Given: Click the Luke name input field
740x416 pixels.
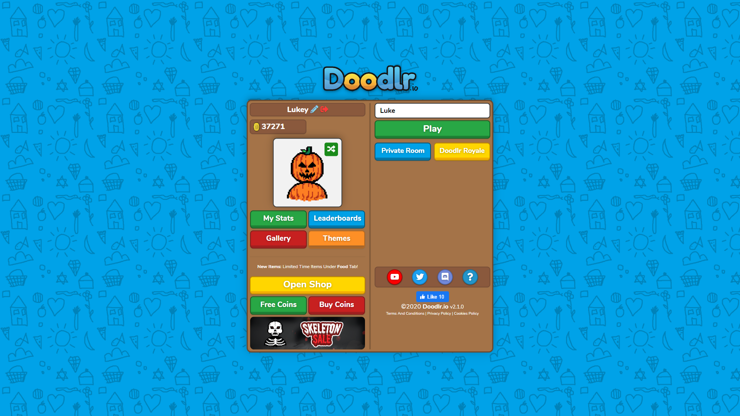Looking at the screenshot, I should pyautogui.click(x=432, y=109).
